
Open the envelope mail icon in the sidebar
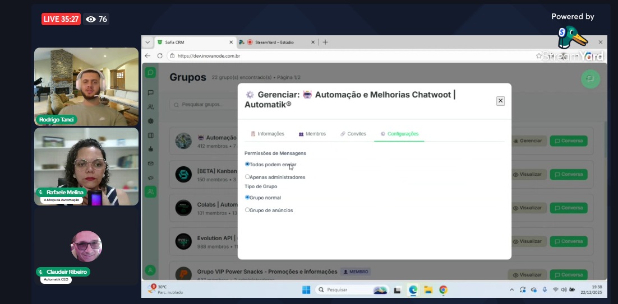(x=150, y=163)
